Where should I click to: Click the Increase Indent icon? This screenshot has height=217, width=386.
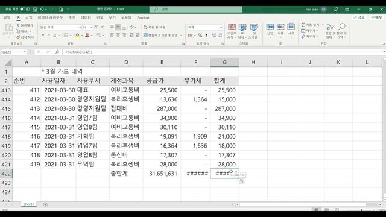[x=138, y=36]
